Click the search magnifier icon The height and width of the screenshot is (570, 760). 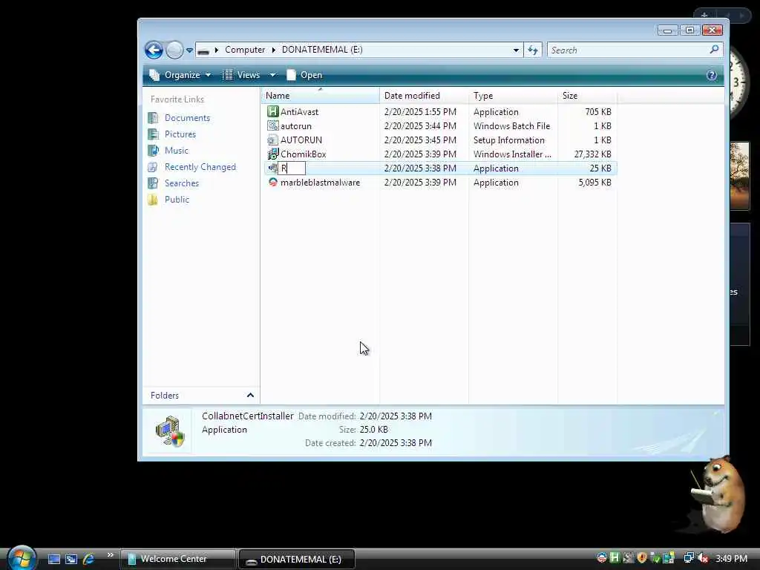click(715, 50)
